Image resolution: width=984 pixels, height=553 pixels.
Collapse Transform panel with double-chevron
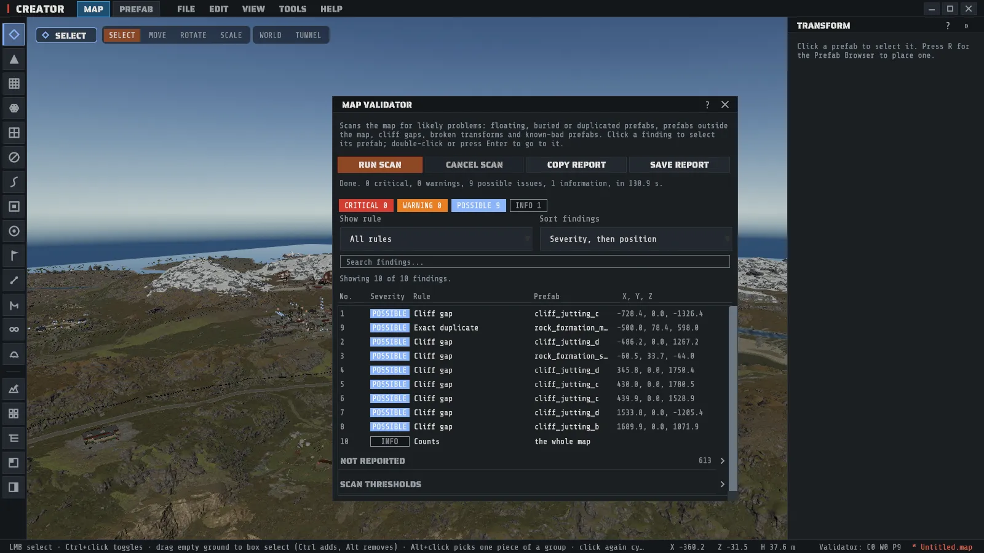(x=966, y=26)
